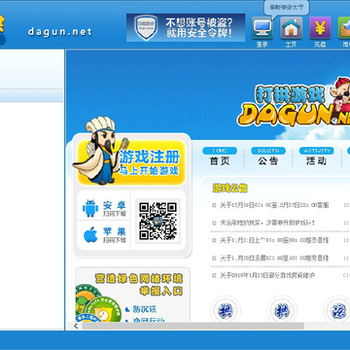Click the 苹果 扫码下载 label
Screen dimensions: 350x350
pos(115,235)
